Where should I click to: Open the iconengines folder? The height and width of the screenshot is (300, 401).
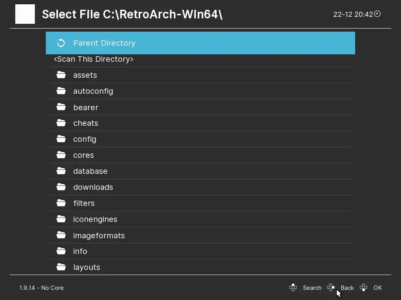pos(200,219)
